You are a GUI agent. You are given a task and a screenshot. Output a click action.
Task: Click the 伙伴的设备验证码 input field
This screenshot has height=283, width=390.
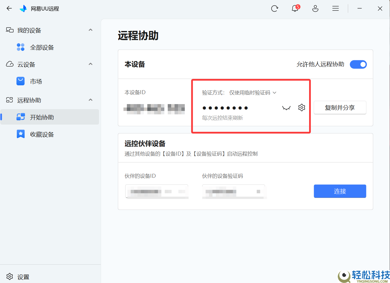[234, 191]
